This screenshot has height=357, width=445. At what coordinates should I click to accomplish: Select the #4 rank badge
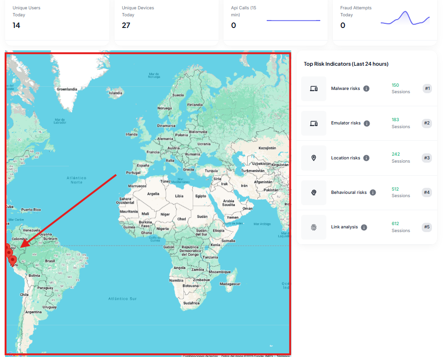(427, 192)
